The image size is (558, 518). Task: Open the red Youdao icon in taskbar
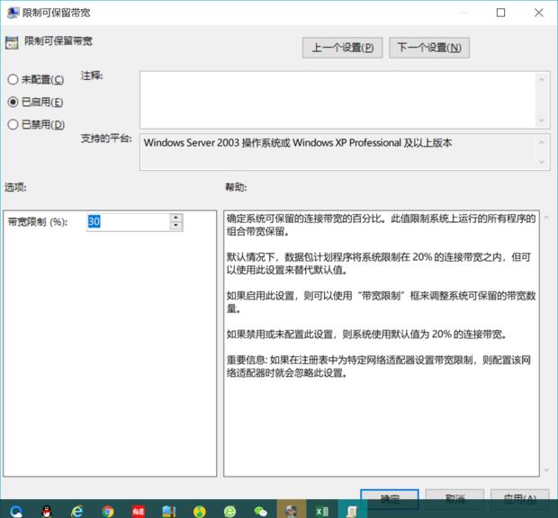click(x=138, y=511)
